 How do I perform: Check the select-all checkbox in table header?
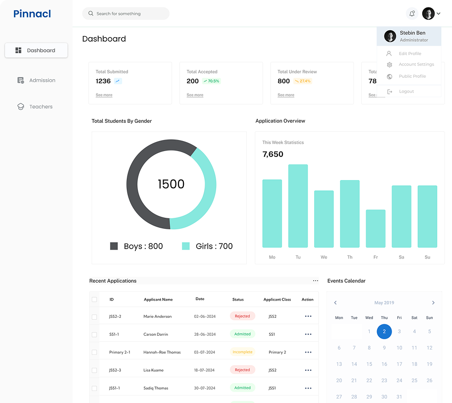[x=94, y=300]
